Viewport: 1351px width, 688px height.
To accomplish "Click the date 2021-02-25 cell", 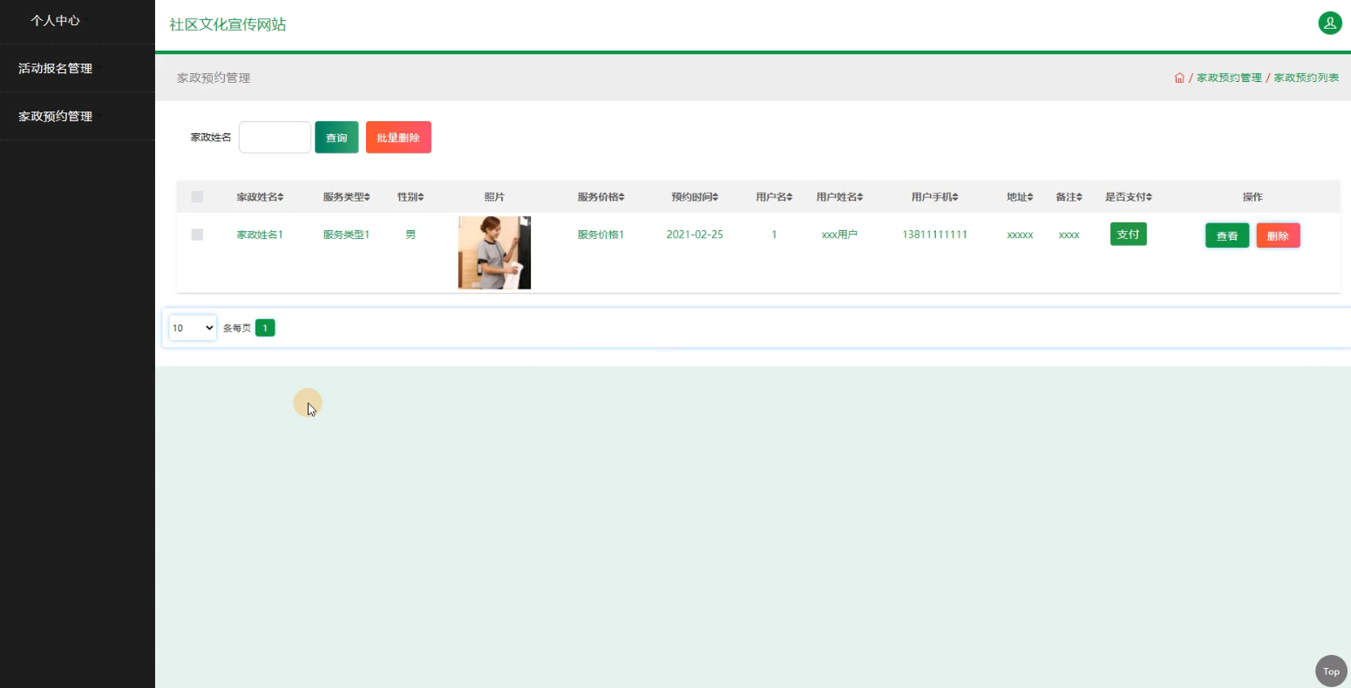I will click(x=695, y=235).
